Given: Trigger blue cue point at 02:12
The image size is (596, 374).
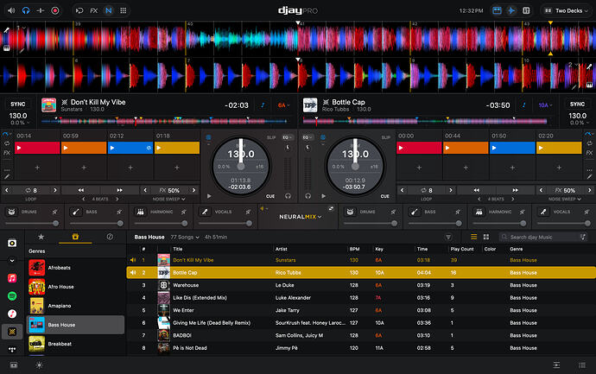Looking at the screenshot, I should pos(130,148).
